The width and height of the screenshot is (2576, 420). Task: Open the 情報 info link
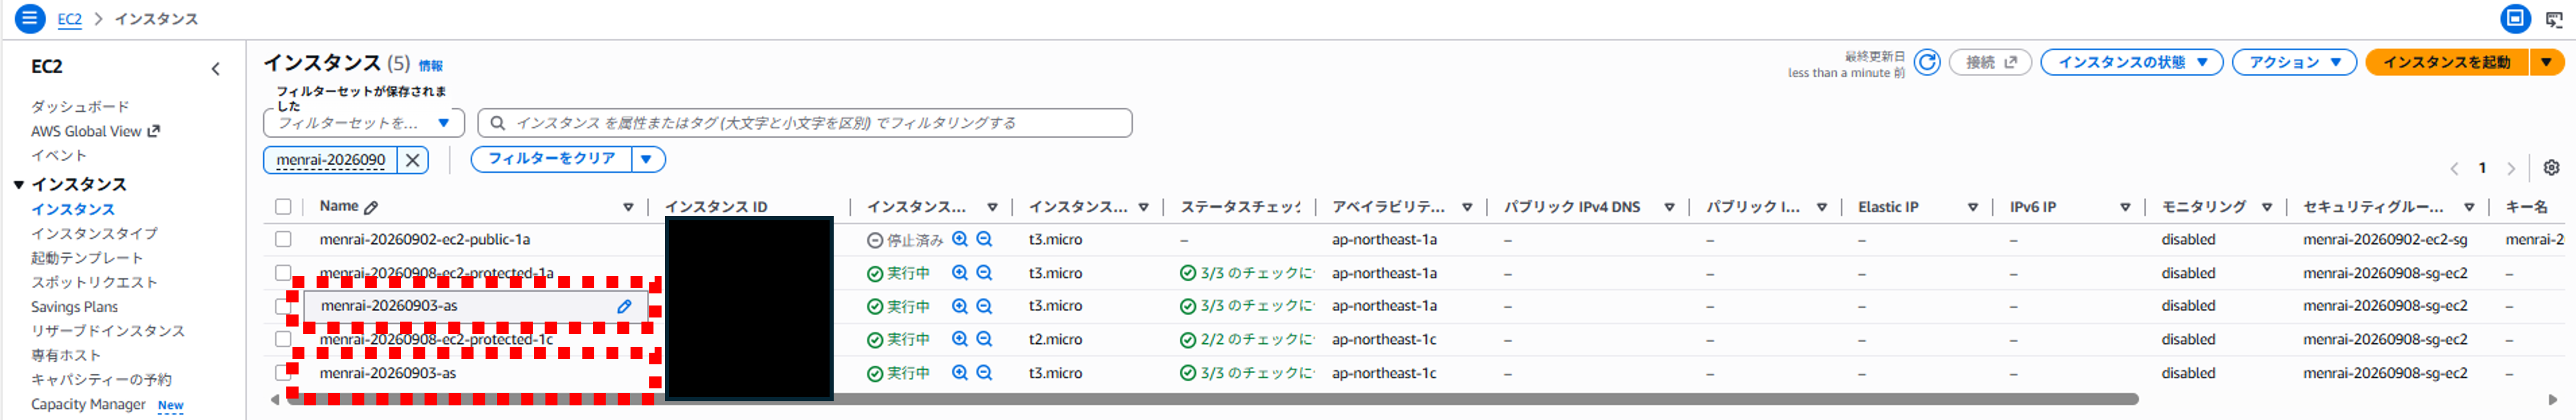tap(430, 66)
